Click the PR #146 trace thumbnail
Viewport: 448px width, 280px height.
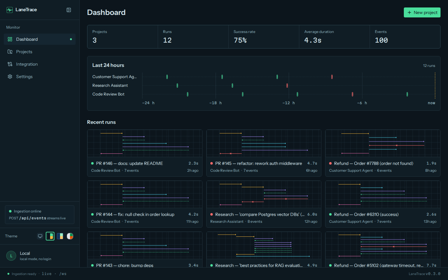click(x=145, y=143)
